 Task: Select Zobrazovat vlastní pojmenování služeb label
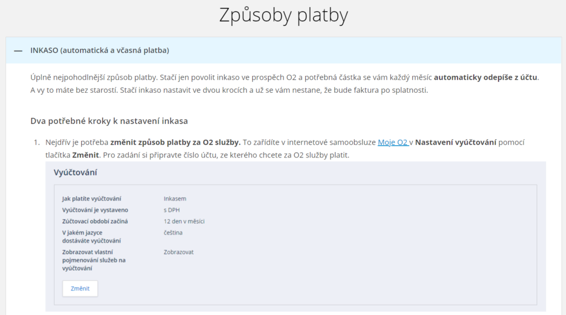(x=94, y=260)
